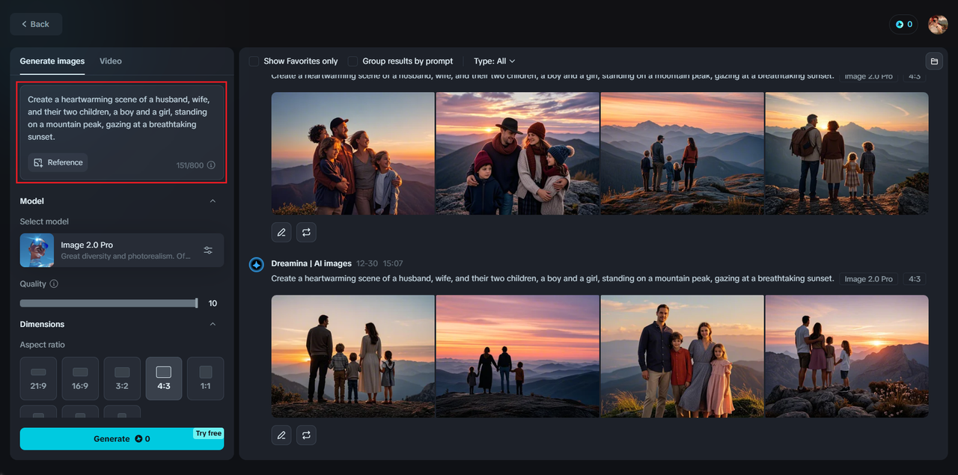Open first-row image of family in hats
Viewport: 958px width, 475px height.
pyautogui.click(x=518, y=153)
